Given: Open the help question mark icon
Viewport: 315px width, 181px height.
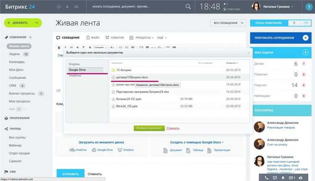Looking at the screenshot, I should click(x=308, y=7).
